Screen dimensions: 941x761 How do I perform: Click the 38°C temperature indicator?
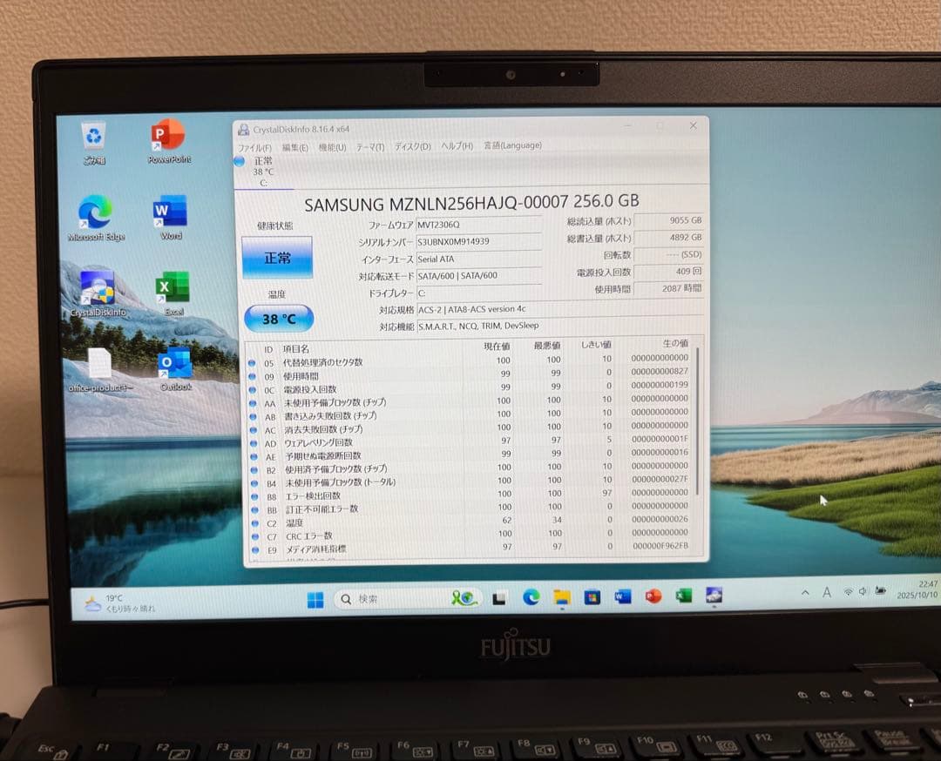click(x=277, y=320)
